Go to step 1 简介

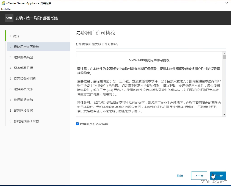[14, 36]
